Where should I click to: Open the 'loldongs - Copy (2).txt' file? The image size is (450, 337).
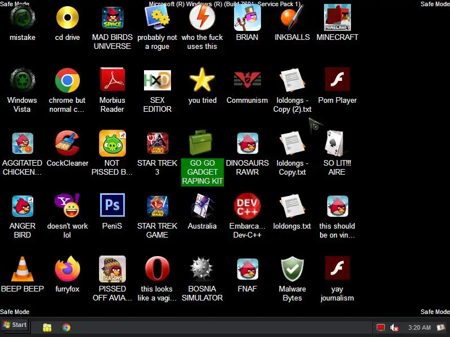coord(292,80)
